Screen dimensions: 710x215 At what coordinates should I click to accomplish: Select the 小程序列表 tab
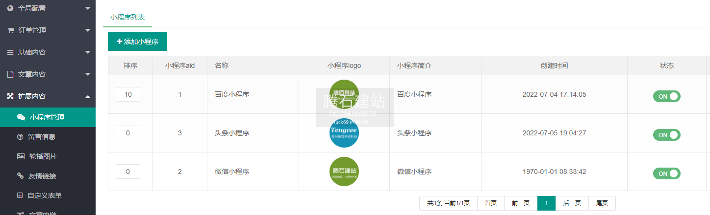(x=127, y=17)
